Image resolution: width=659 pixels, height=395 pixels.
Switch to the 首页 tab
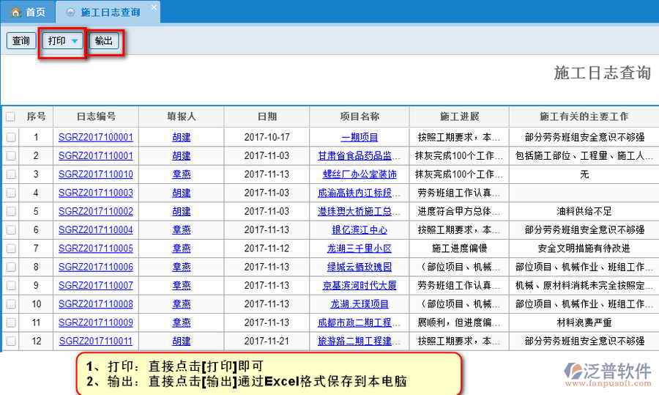tap(28, 12)
